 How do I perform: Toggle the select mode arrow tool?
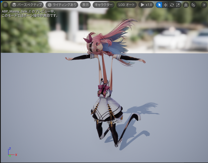coord(159,5)
